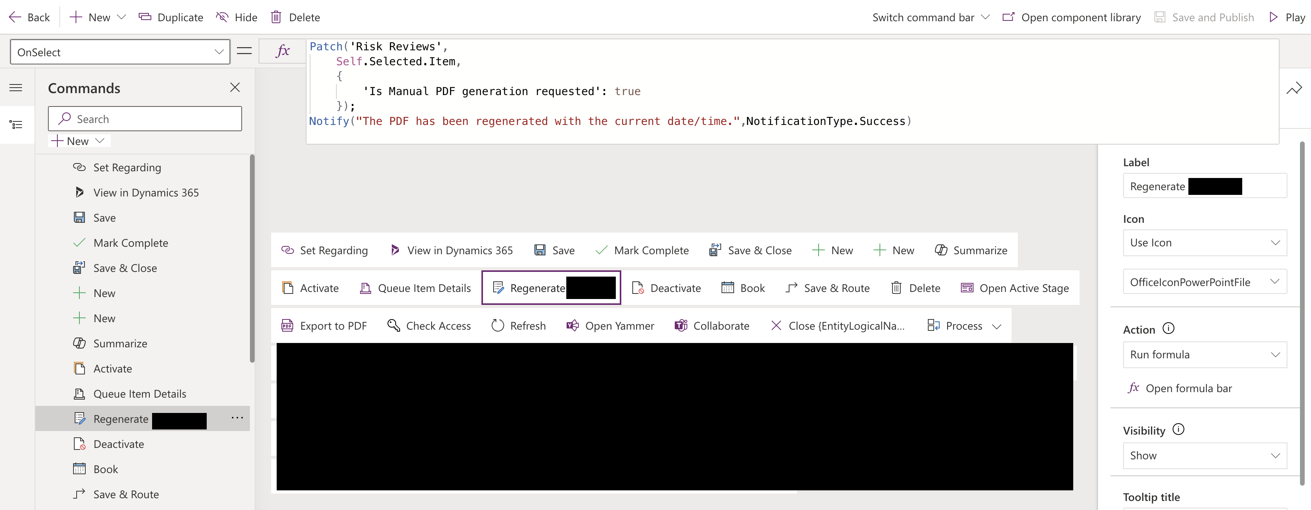Click the Commands search field

(145, 119)
